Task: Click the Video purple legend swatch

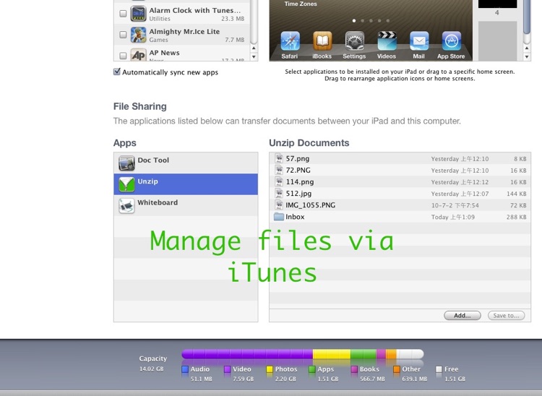Action: point(227,369)
